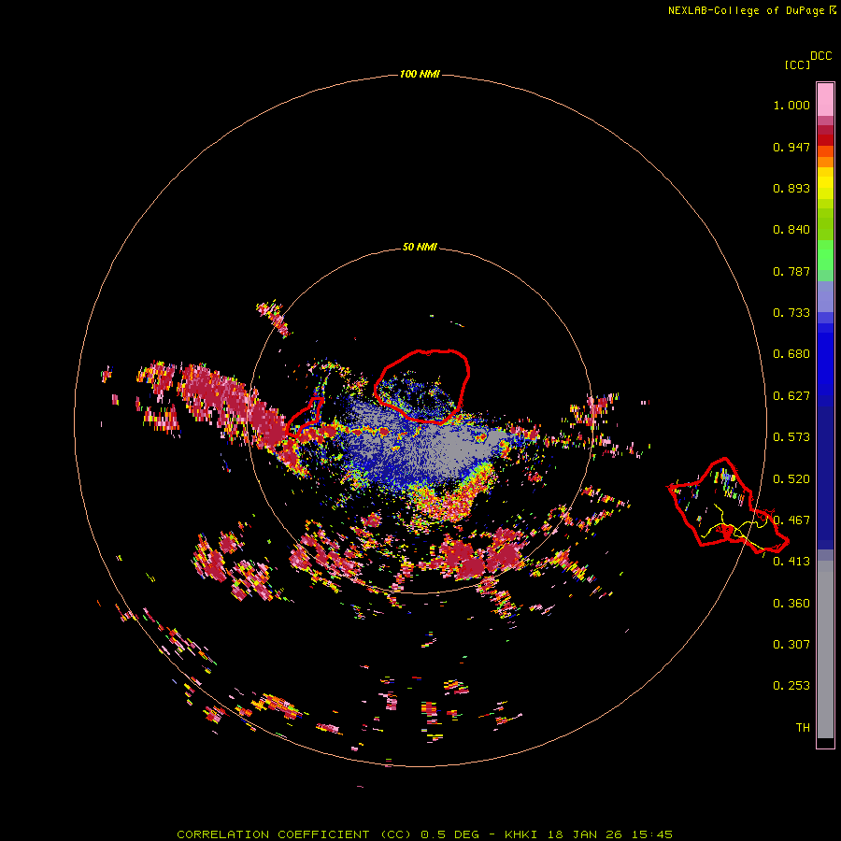Click the 0.467 color scale value
The image size is (841, 841).
[791, 520]
